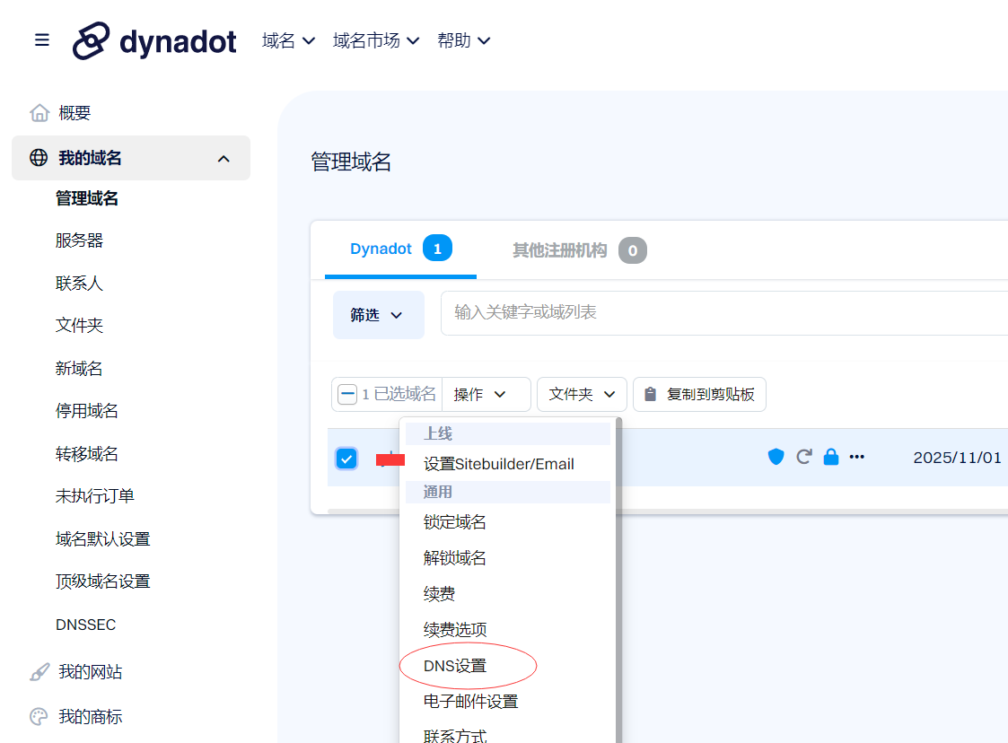
Task: Open 未执行订单 in the sidebar
Action: [95, 496]
